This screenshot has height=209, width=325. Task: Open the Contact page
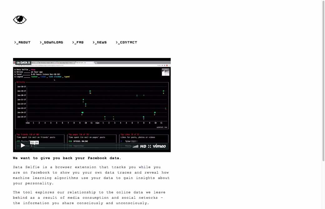click(x=127, y=42)
